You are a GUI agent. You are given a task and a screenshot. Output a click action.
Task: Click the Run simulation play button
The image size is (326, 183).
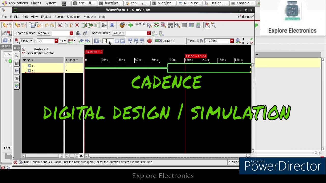coord(97,41)
